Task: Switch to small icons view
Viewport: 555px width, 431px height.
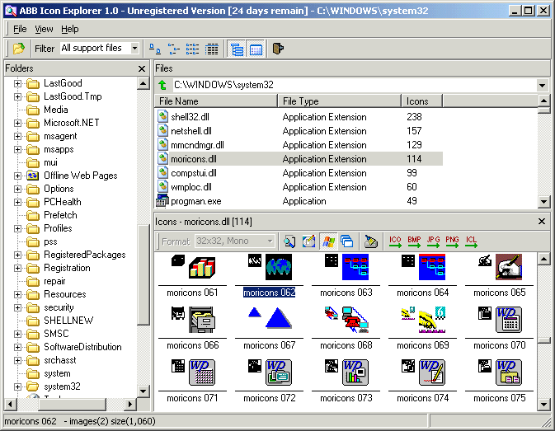Action: tap(173, 49)
